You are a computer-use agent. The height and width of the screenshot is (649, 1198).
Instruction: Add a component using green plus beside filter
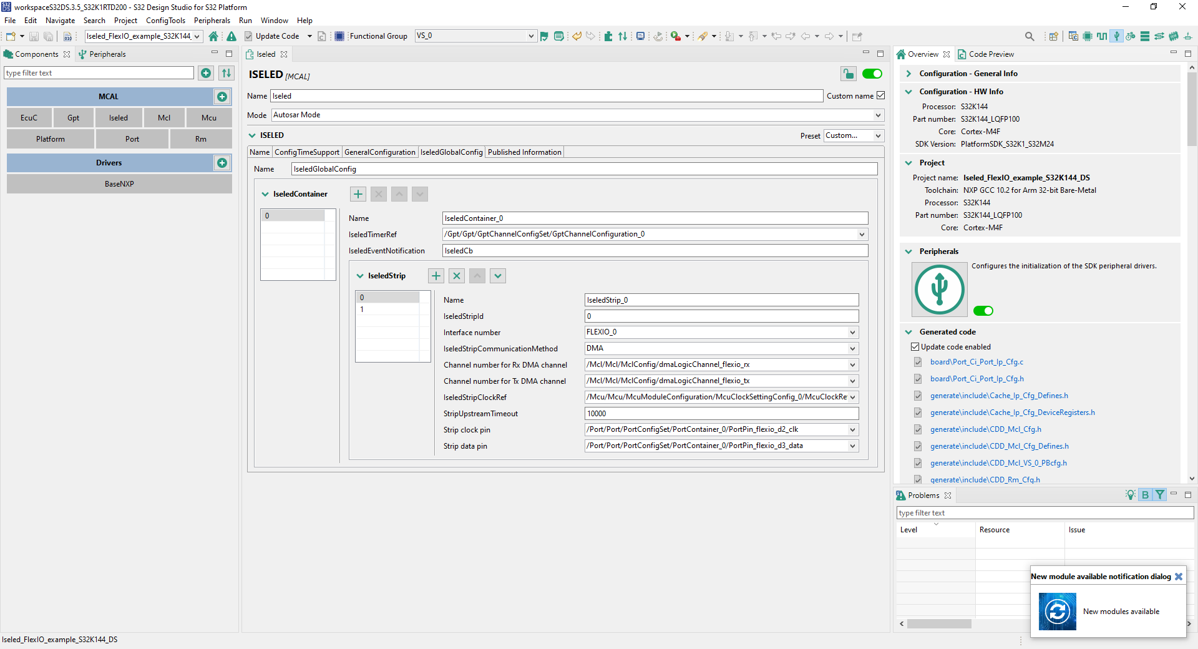[x=206, y=73]
